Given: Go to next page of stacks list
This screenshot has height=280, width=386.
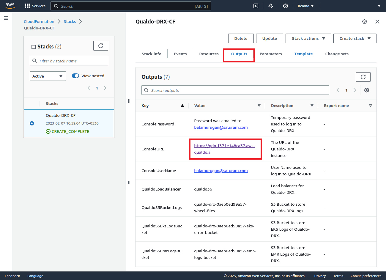Looking at the screenshot, I should (105, 88).
